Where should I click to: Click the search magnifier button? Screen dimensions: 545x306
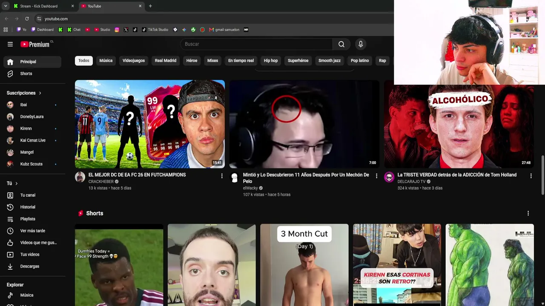(341, 44)
